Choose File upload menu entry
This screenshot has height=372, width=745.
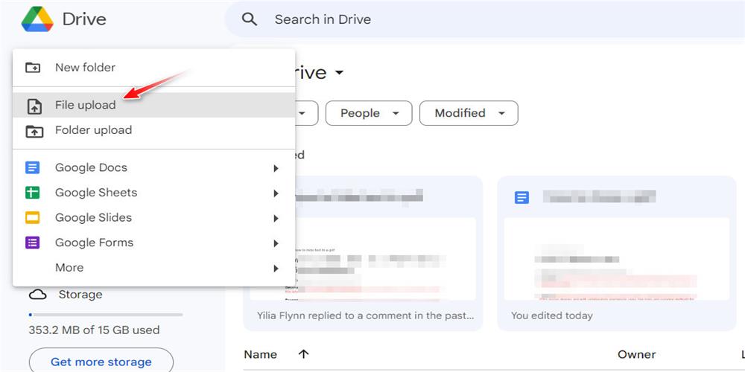click(154, 105)
